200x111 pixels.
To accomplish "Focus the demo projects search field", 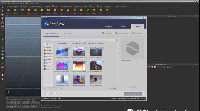I will click(79, 40).
